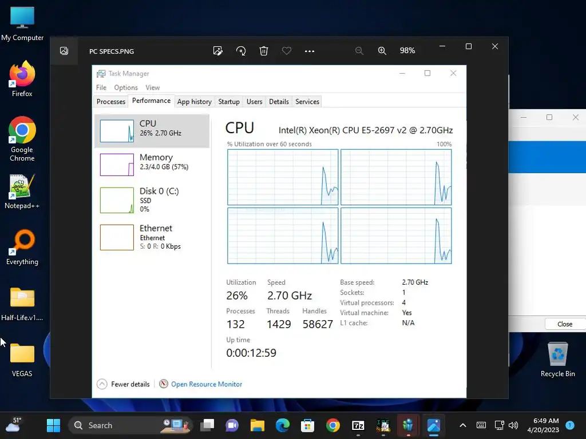Screen dimensions: 586x439
Task: Open Google Chrome desktop shortcut
Action: pos(22,139)
